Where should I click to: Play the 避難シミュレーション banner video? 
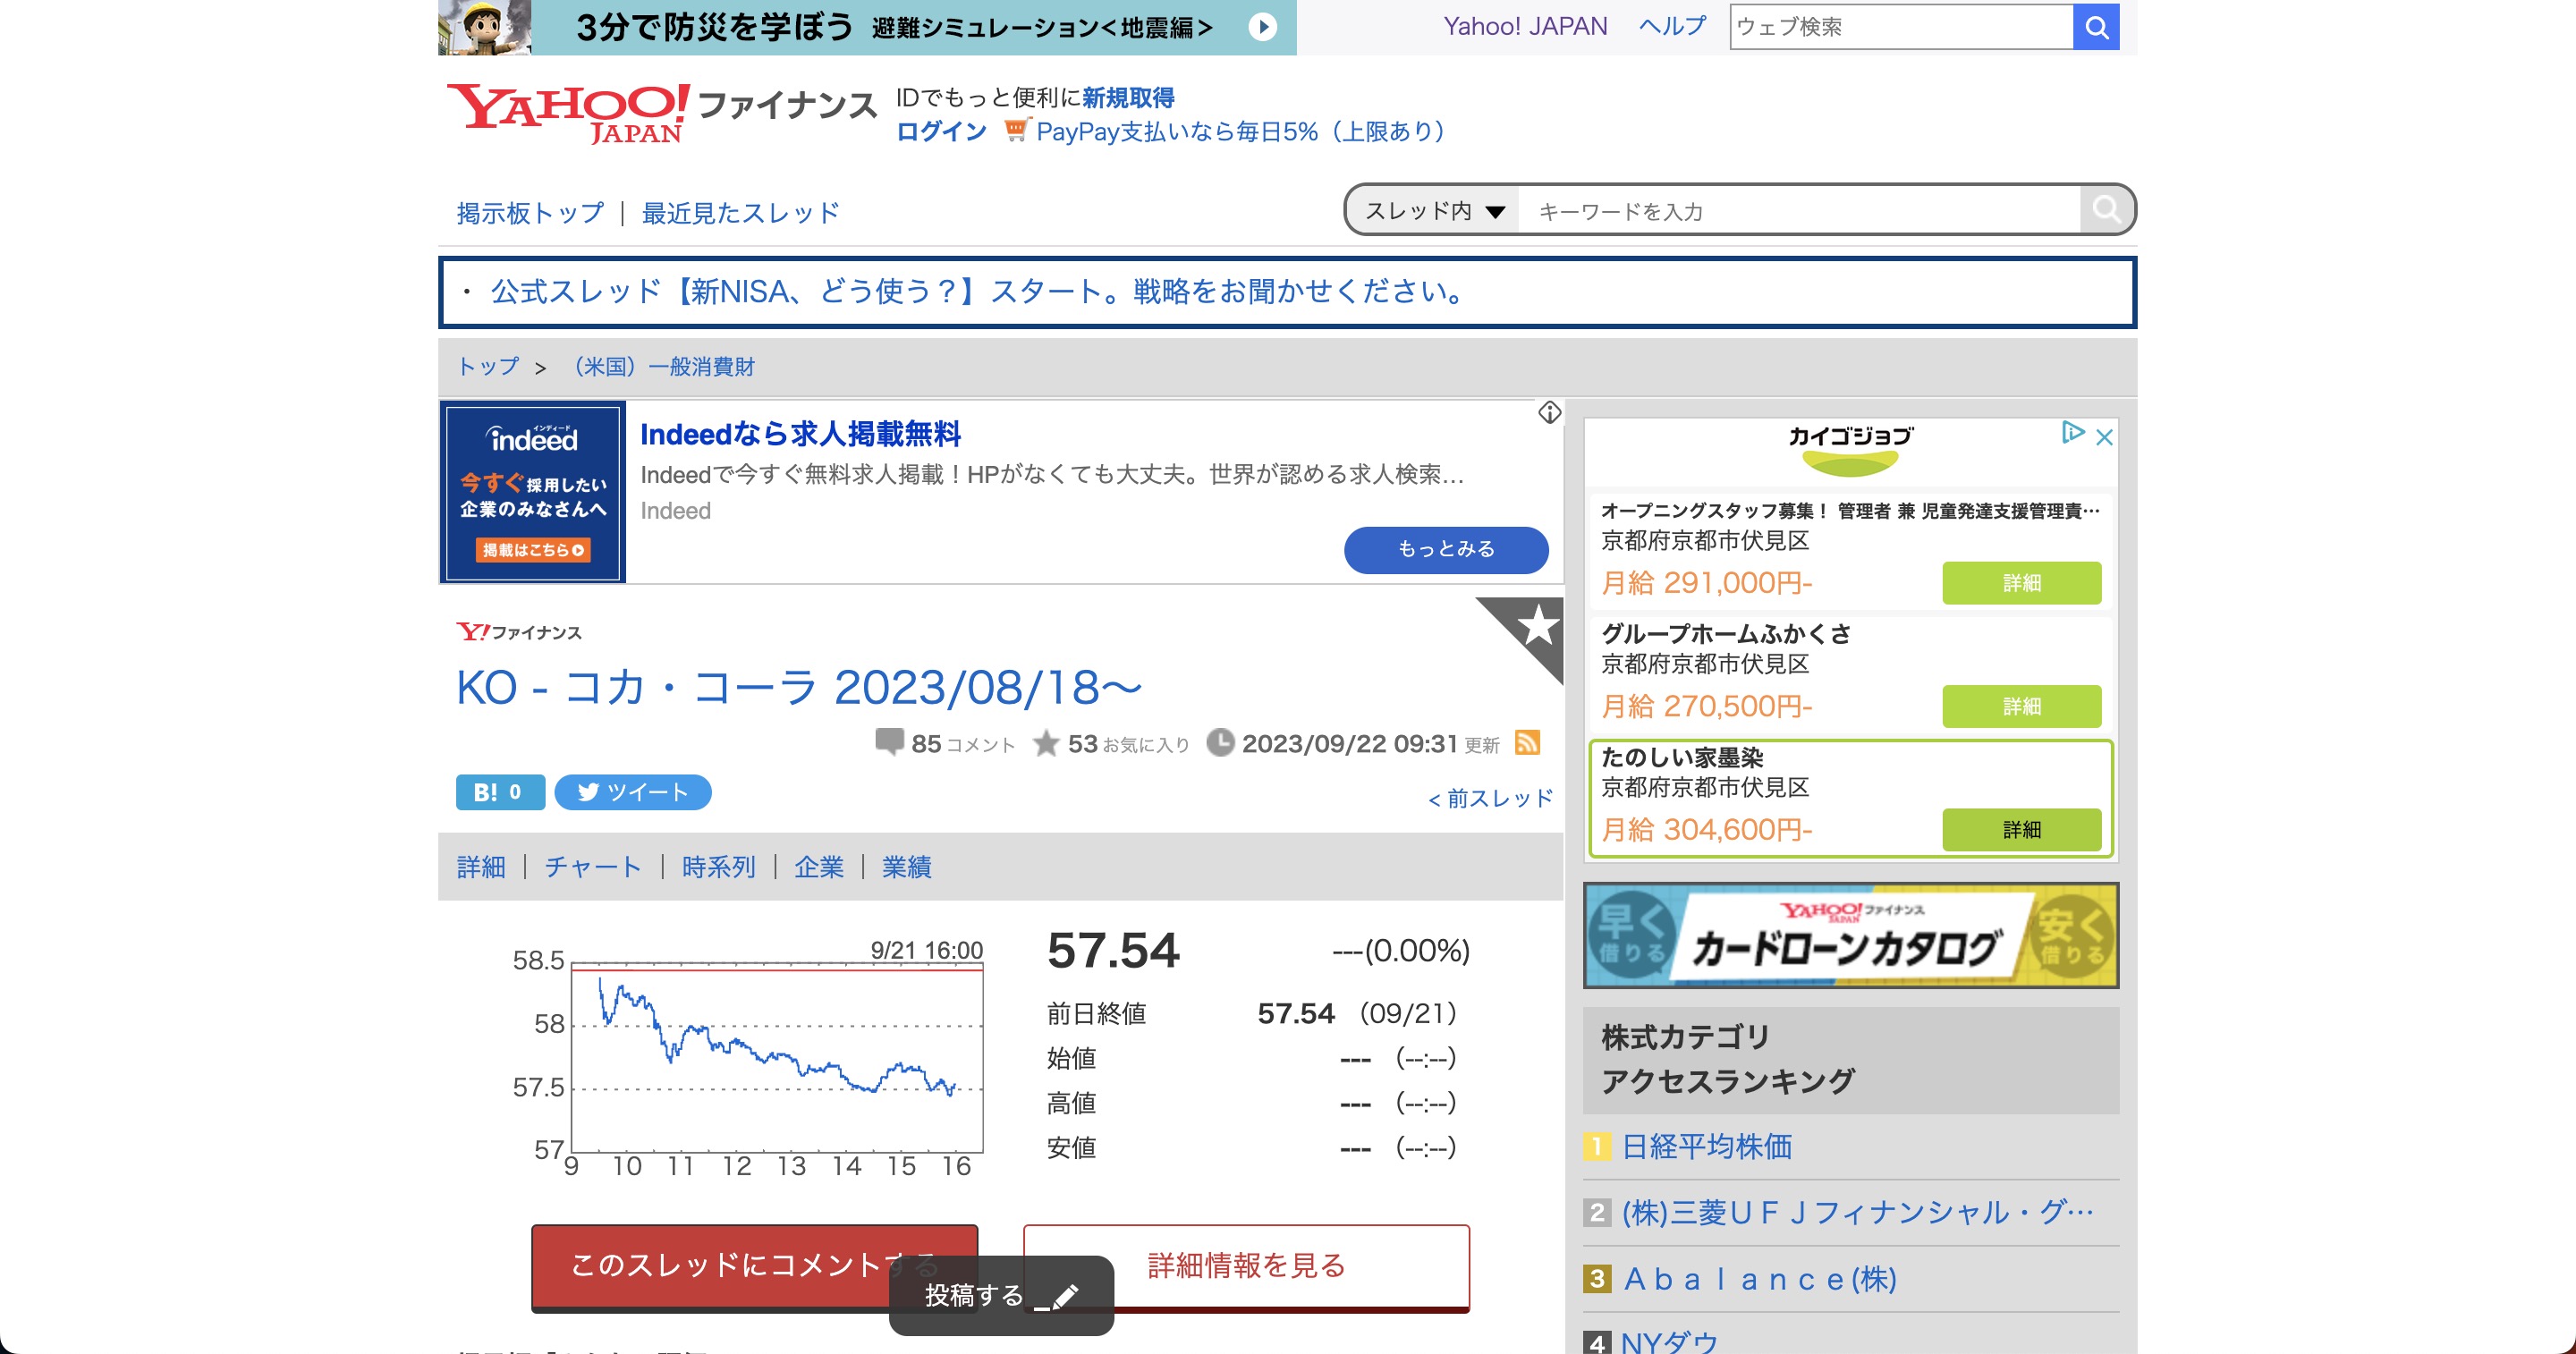(x=1264, y=27)
